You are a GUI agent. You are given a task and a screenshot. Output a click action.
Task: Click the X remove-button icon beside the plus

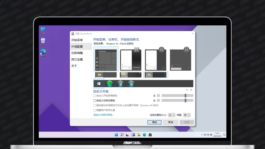pos(191,90)
